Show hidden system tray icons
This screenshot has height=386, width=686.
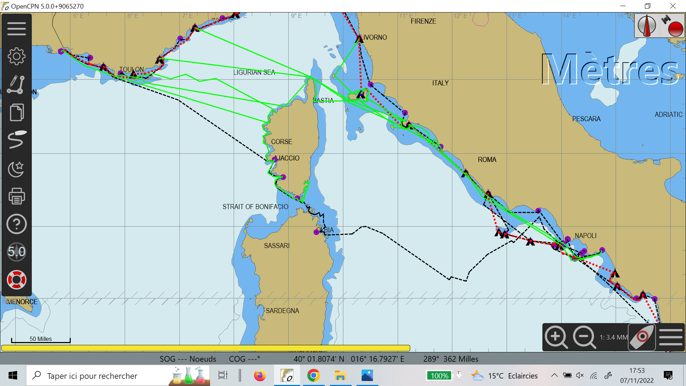pos(554,375)
